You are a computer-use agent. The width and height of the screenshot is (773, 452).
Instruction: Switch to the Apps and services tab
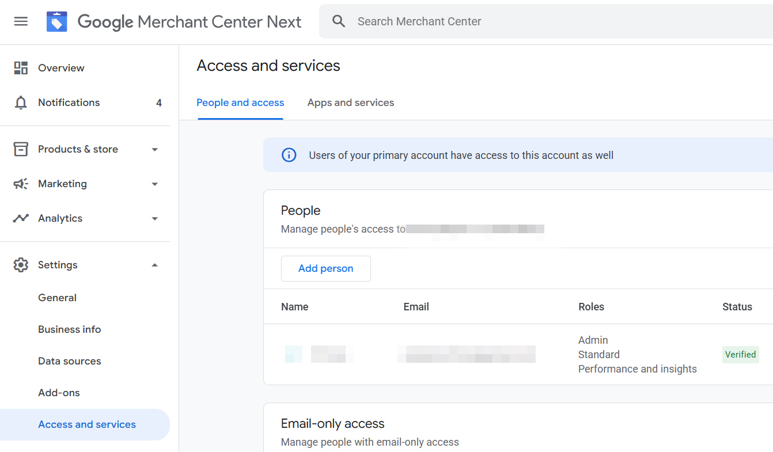351,102
